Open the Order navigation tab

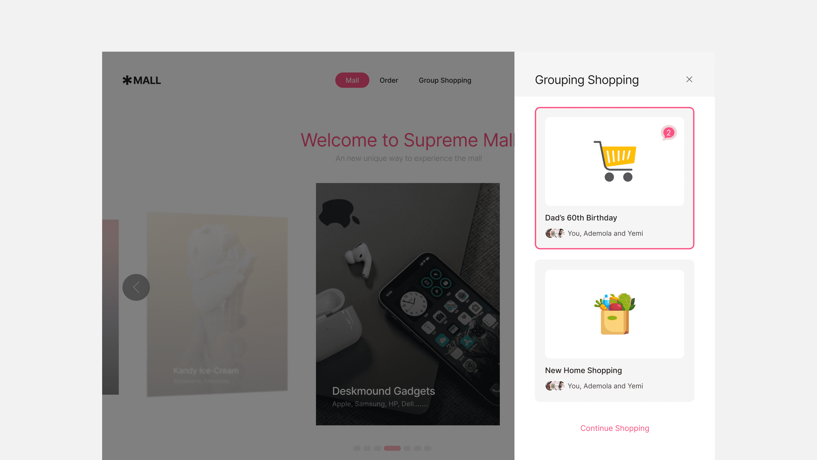389,80
